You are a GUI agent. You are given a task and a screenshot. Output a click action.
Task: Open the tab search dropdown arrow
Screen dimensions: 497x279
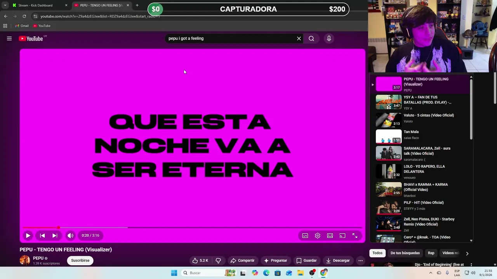point(5,5)
